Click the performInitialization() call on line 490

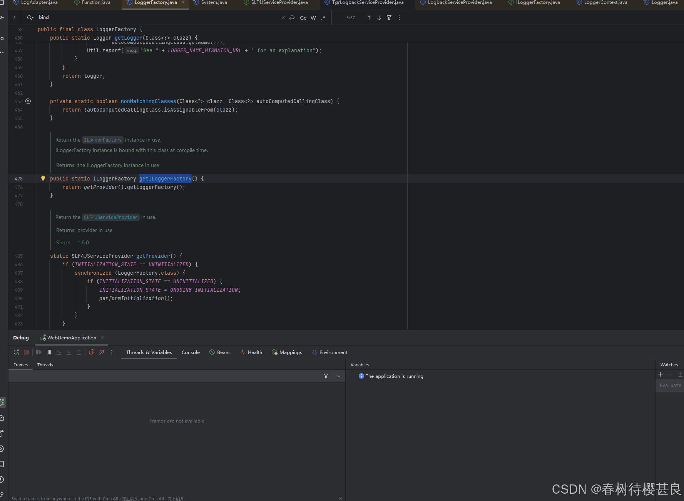[x=136, y=298]
